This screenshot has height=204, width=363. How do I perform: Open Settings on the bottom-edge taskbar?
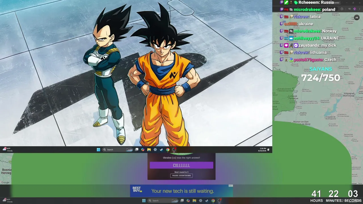coord(201,201)
